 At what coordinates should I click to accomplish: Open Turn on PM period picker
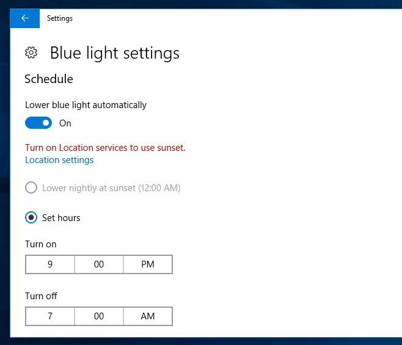pyautogui.click(x=148, y=264)
